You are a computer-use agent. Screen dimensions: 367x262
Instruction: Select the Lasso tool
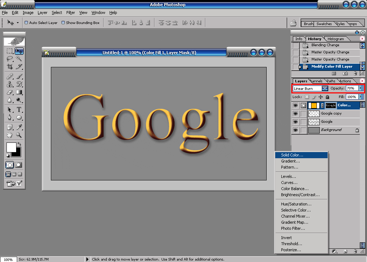[10, 59]
